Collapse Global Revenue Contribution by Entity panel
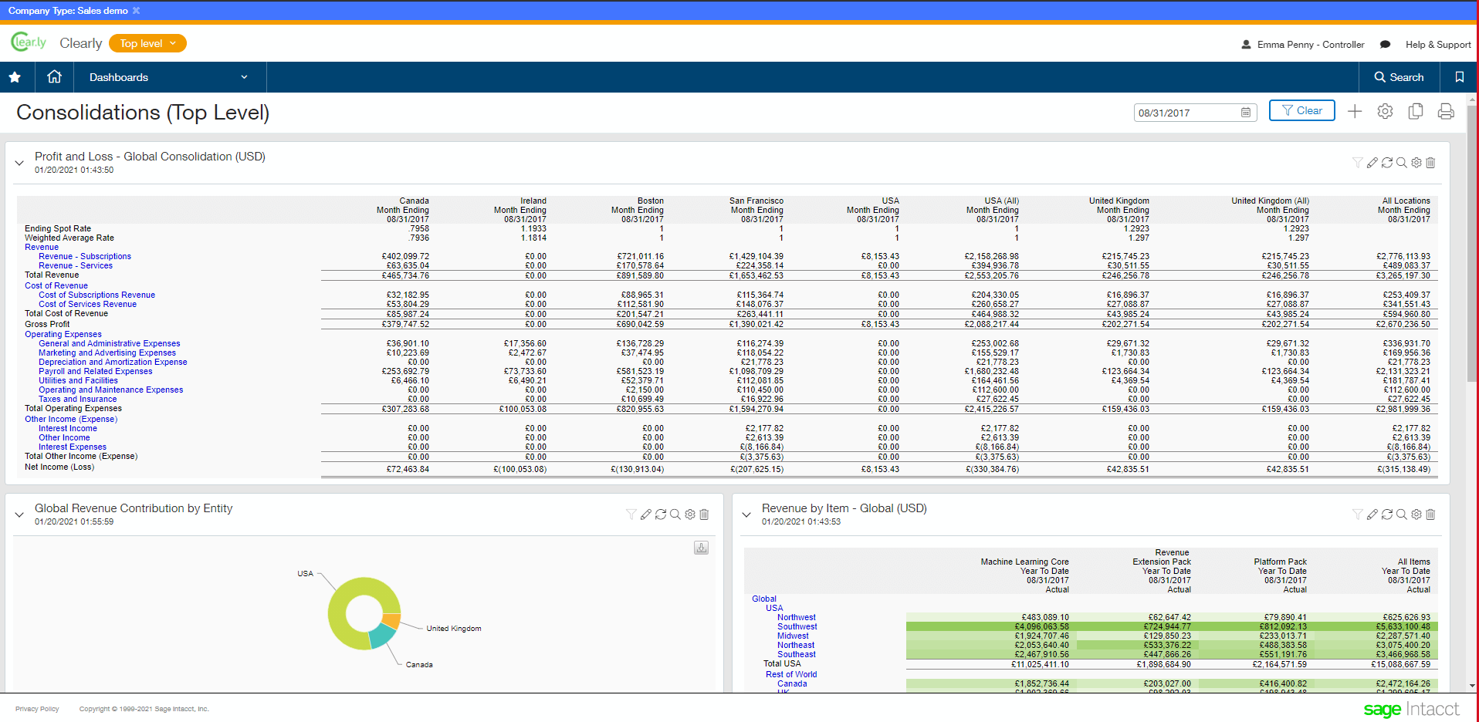The image size is (1479, 722). click(19, 515)
